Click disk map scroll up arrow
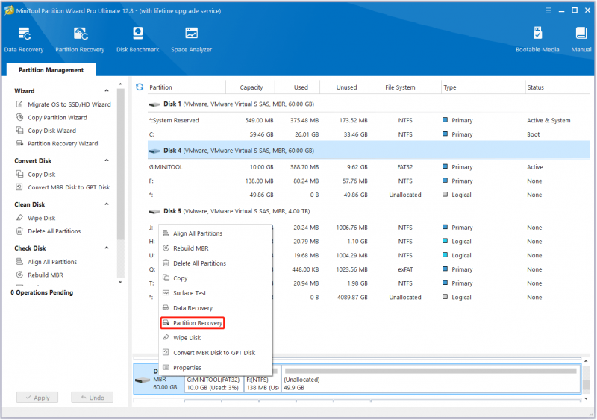The height and width of the screenshot is (420, 597). 586,361
